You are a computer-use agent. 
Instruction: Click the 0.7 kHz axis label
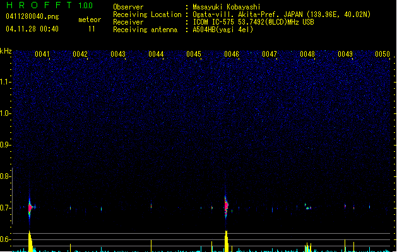[4, 208]
